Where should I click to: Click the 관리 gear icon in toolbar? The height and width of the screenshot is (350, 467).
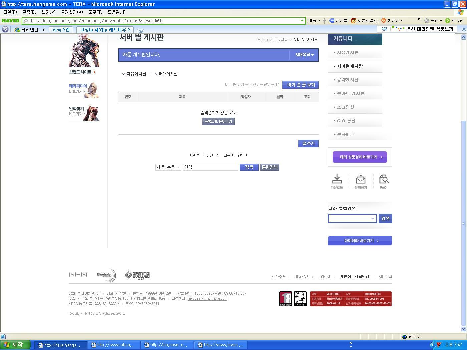click(x=427, y=21)
